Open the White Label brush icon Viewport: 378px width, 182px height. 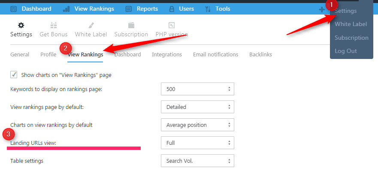coord(91,25)
